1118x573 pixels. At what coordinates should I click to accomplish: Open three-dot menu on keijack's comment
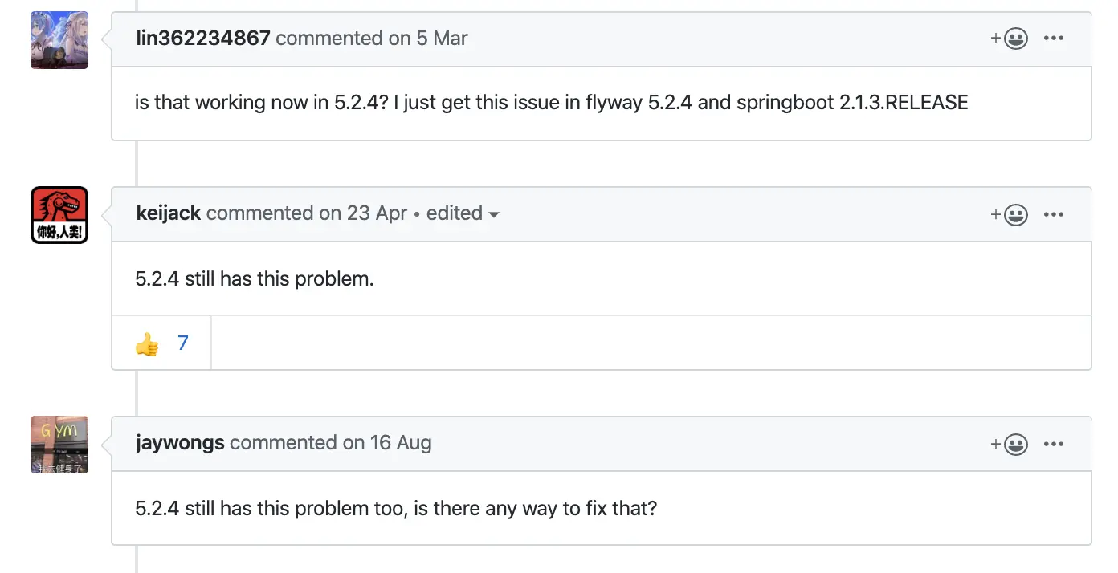point(1054,214)
